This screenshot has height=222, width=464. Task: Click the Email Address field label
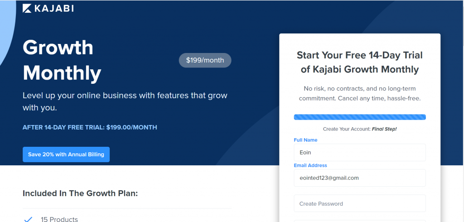310,165
